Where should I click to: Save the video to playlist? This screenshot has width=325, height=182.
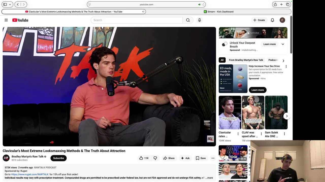pos(201,158)
